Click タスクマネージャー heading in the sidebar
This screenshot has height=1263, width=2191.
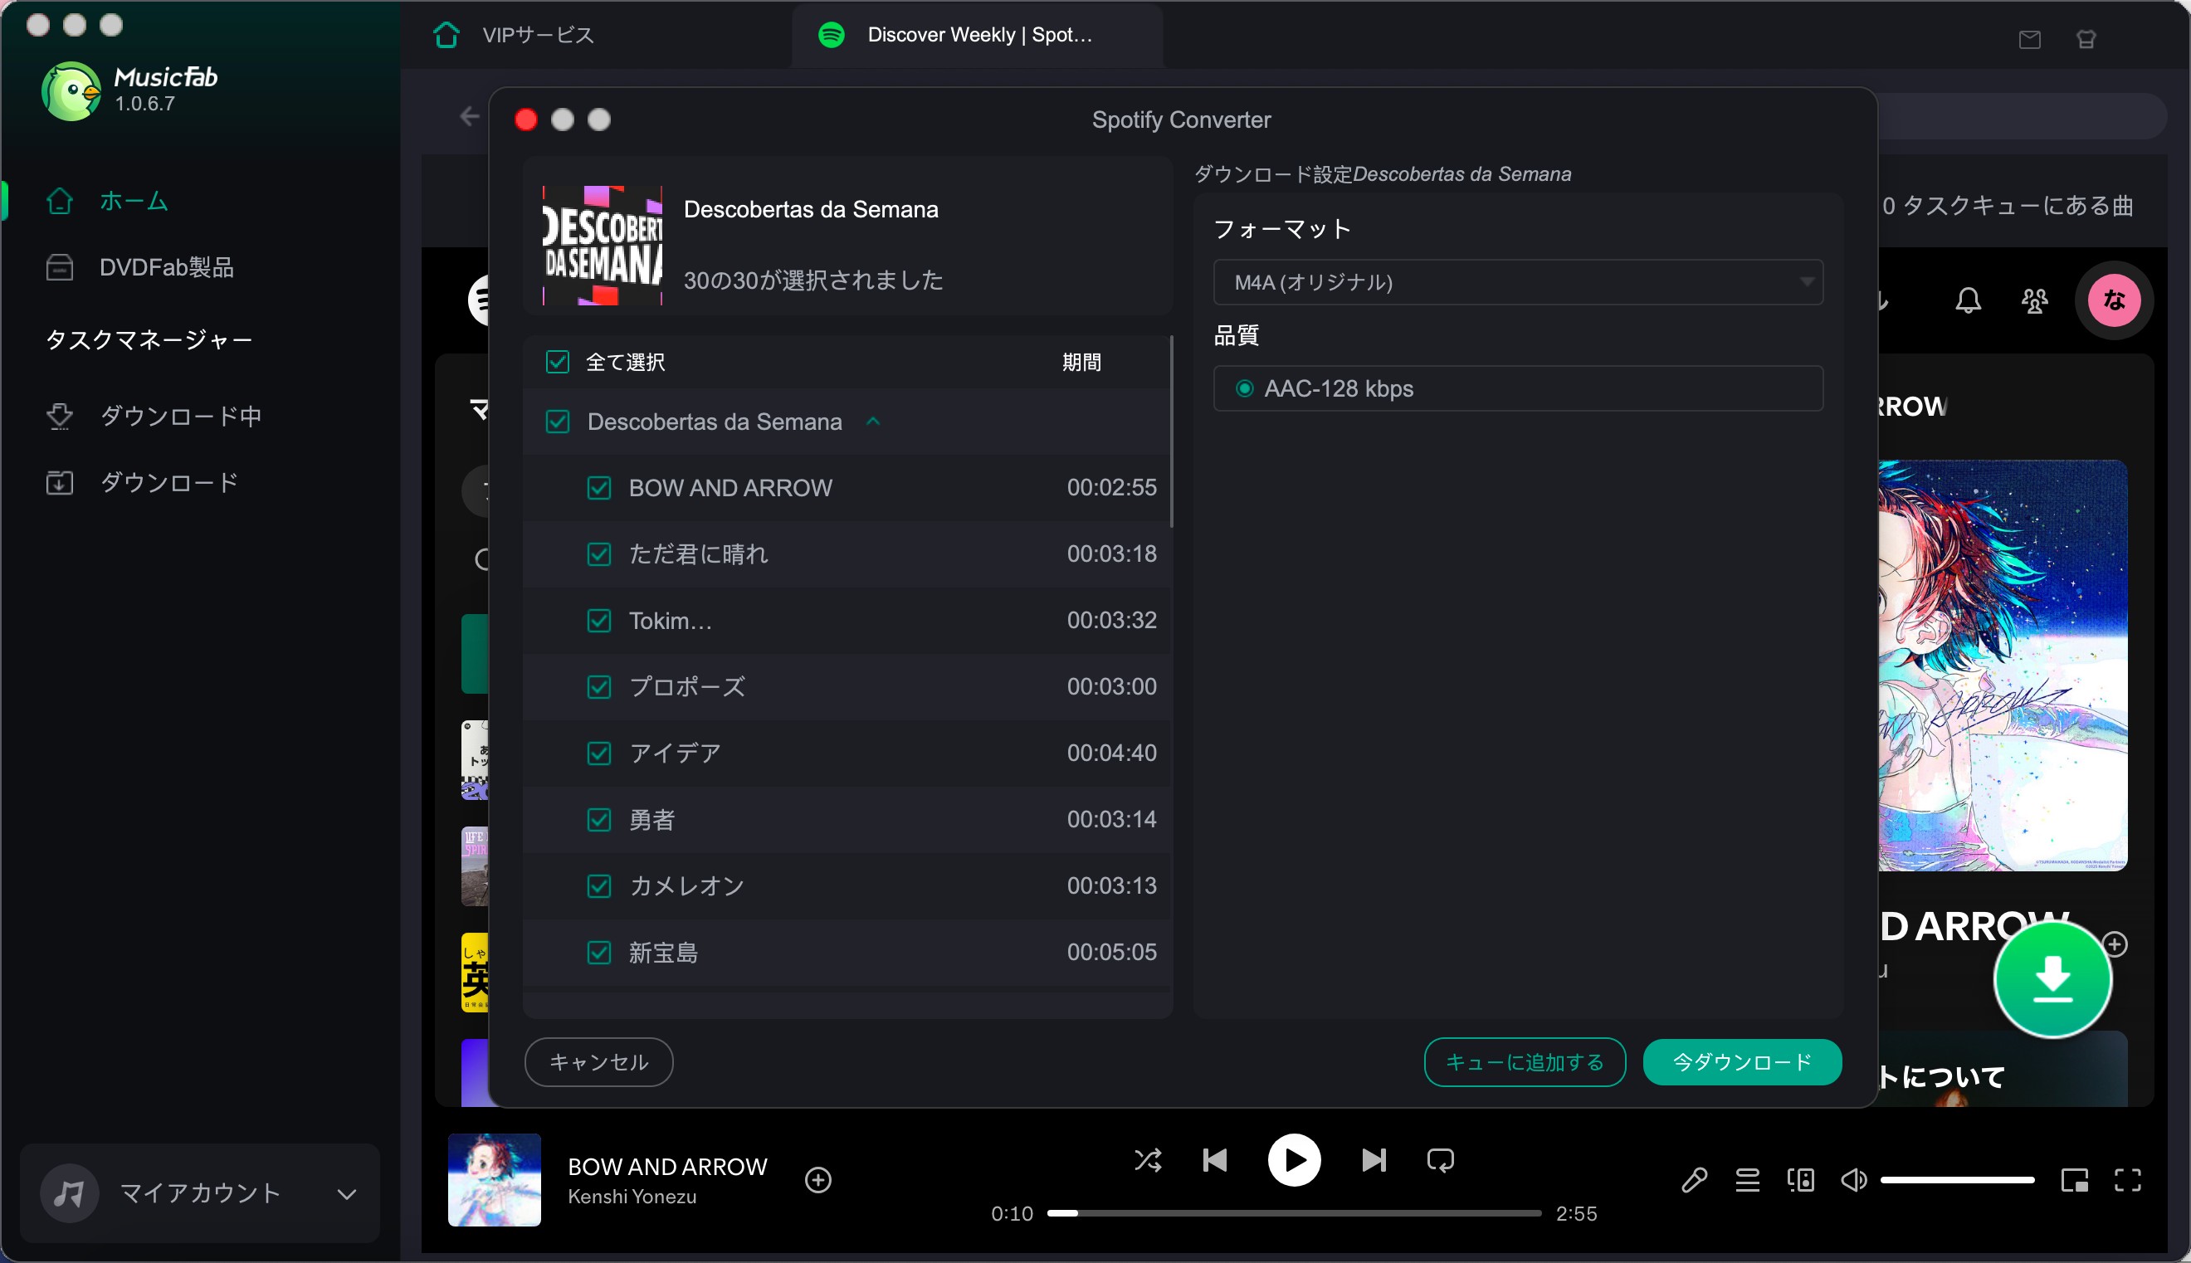[149, 340]
